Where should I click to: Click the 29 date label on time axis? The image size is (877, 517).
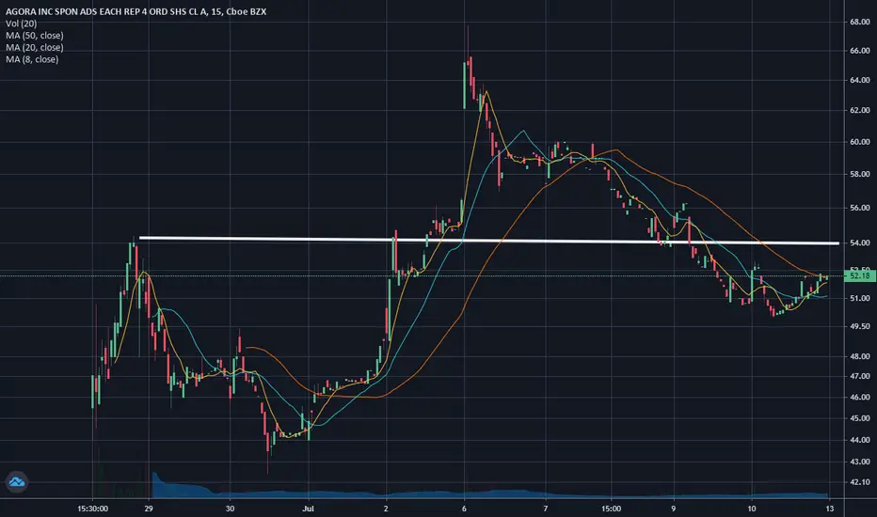[149, 509]
